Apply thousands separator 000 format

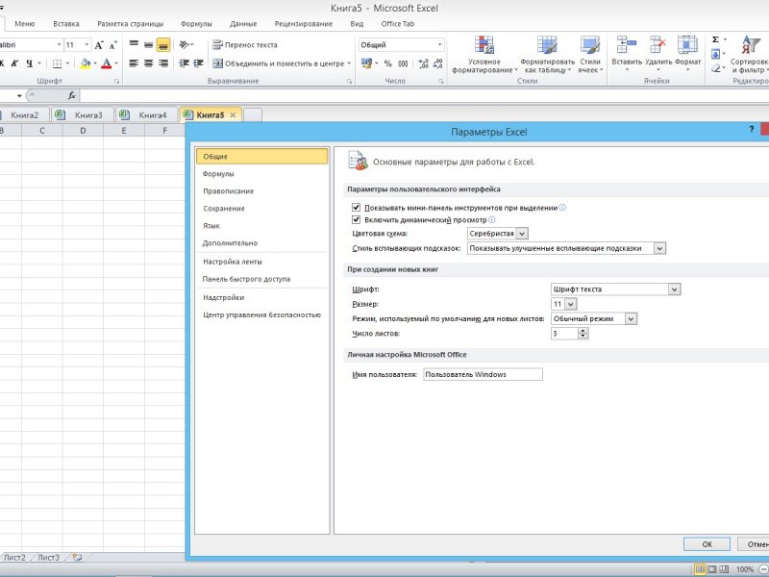pos(403,63)
